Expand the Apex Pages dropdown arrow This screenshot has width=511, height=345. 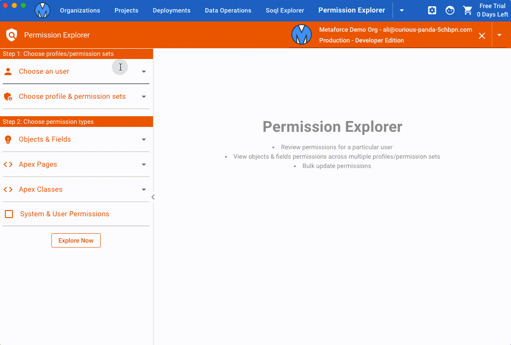[144, 165]
